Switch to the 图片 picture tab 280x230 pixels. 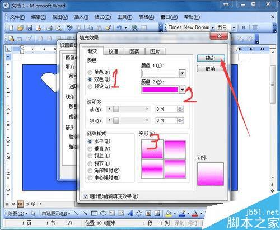pos(155,51)
